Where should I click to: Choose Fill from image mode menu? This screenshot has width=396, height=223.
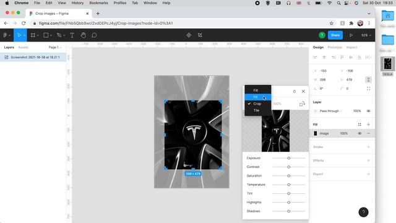[x=258, y=90]
